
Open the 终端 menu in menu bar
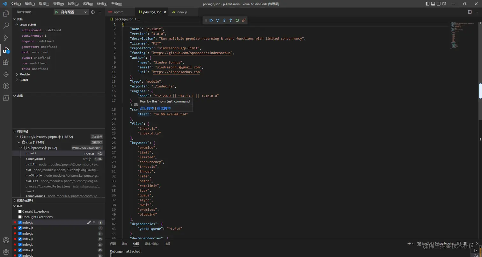tap(102, 4)
